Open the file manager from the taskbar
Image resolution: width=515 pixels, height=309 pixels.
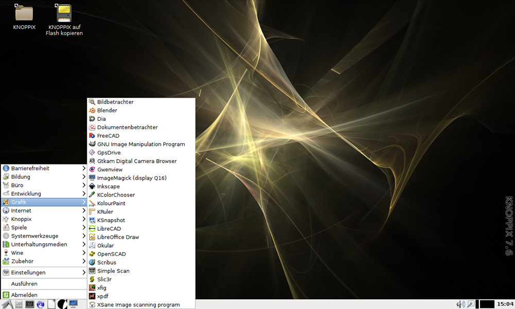(19, 304)
